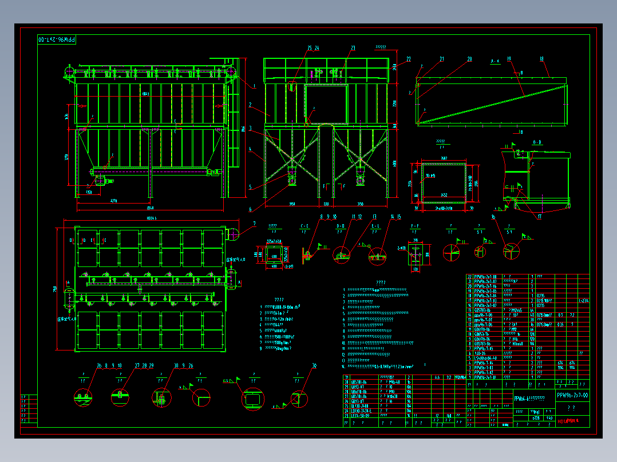This screenshot has height=462, width=617.
Task: Select the B-B section view label
Action: (x=537, y=142)
